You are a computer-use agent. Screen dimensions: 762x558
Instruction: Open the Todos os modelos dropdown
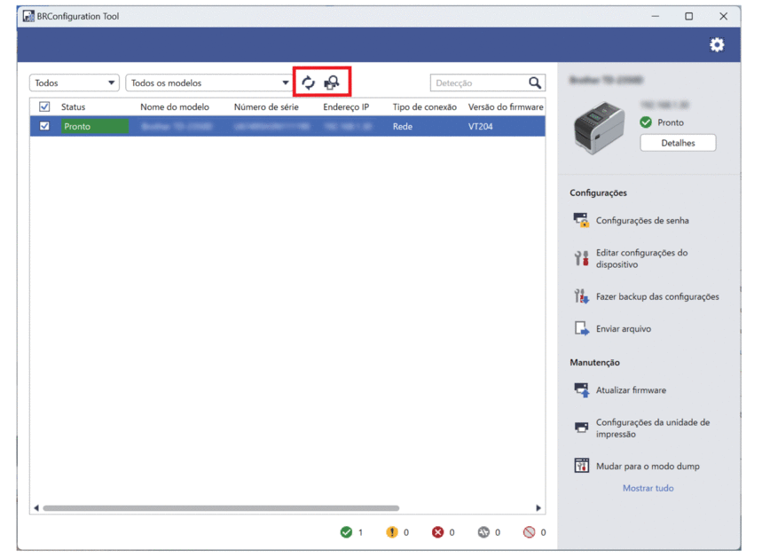tap(209, 83)
